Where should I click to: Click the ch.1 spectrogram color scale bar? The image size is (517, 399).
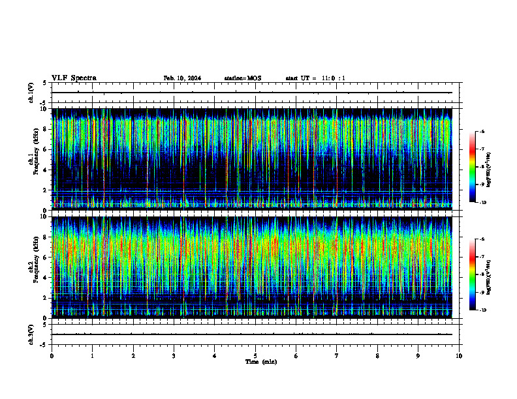click(x=472, y=167)
